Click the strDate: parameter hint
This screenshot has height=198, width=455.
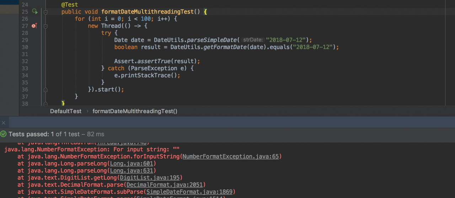(253, 40)
